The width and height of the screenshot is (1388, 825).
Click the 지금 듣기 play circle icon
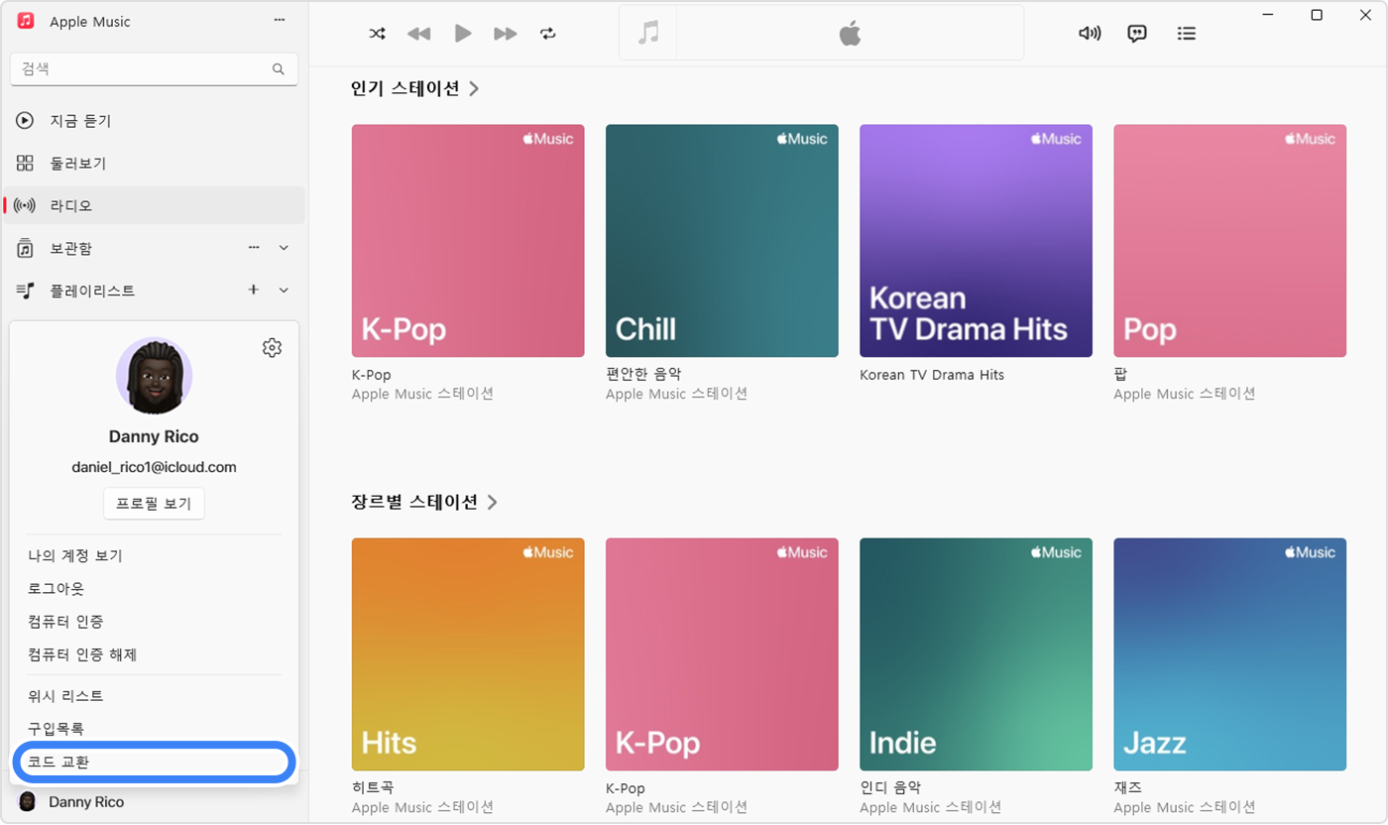point(26,121)
